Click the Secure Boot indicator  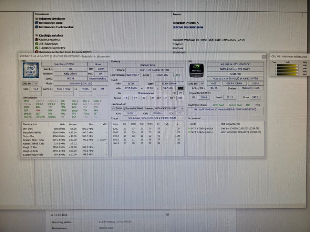[235, 105]
